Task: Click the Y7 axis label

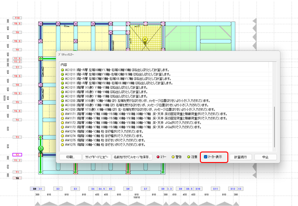Action: click(17, 67)
